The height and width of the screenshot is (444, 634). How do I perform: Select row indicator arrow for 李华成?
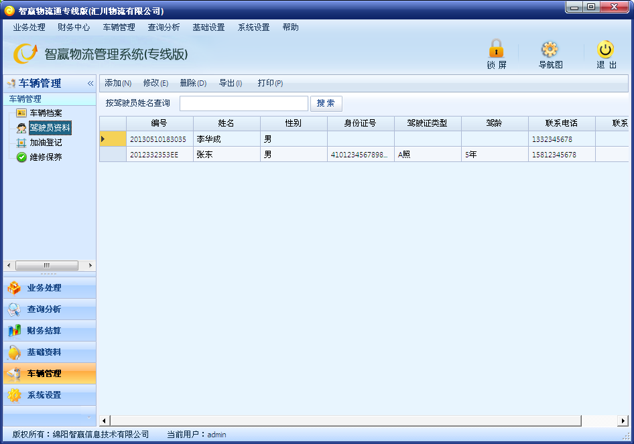click(x=113, y=139)
